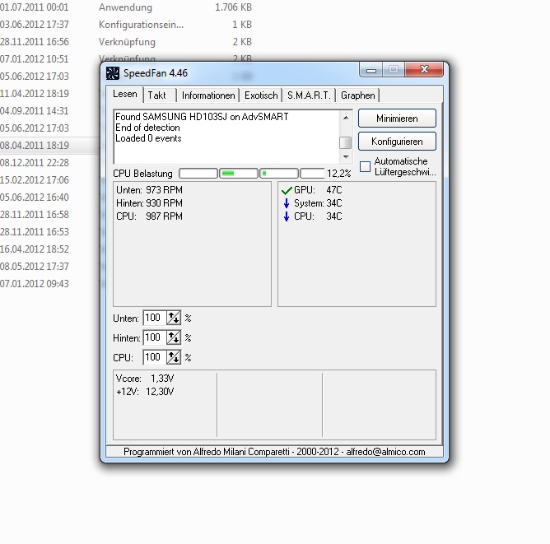Click the System blue down-arrow temperature icon
The image size is (550, 544).
[x=287, y=203]
